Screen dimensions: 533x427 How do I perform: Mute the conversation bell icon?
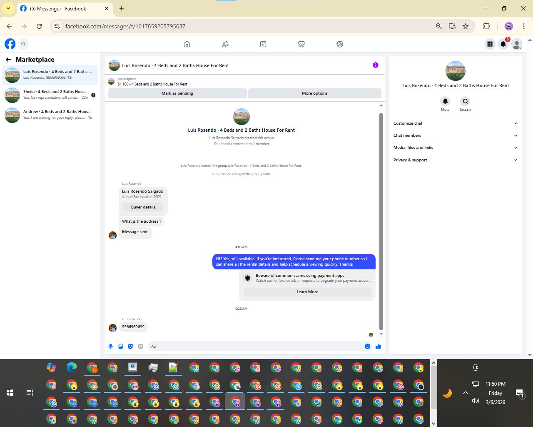445,101
